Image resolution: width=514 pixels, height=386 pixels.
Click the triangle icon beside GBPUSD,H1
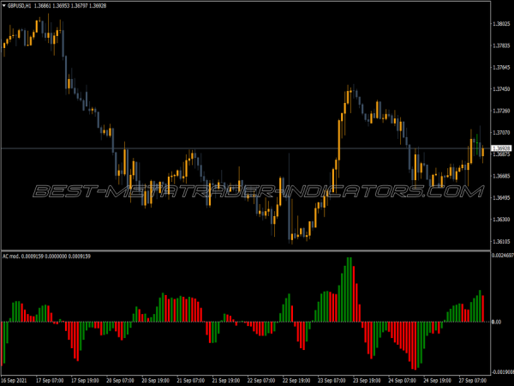[4, 5]
